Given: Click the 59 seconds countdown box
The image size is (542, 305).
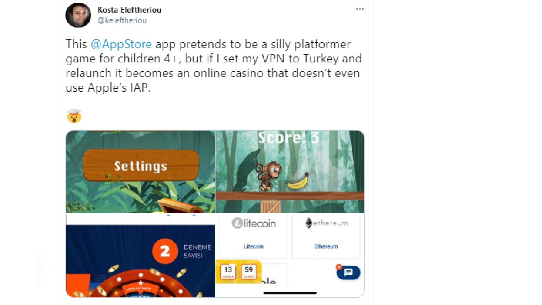Looking at the screenshot, I should point(248,272).
